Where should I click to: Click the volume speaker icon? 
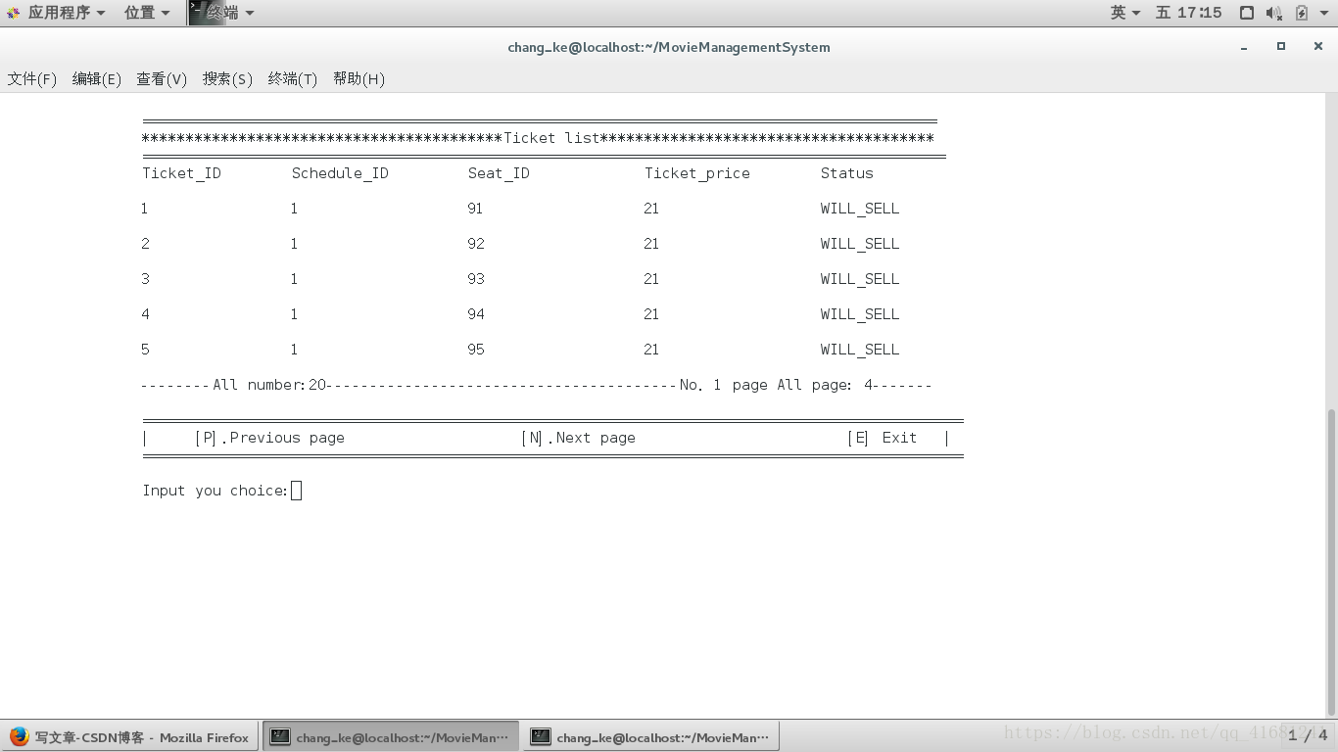1274,13
